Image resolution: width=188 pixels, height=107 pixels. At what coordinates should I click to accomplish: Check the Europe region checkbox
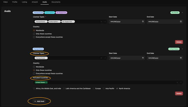(x=93, y=88)
